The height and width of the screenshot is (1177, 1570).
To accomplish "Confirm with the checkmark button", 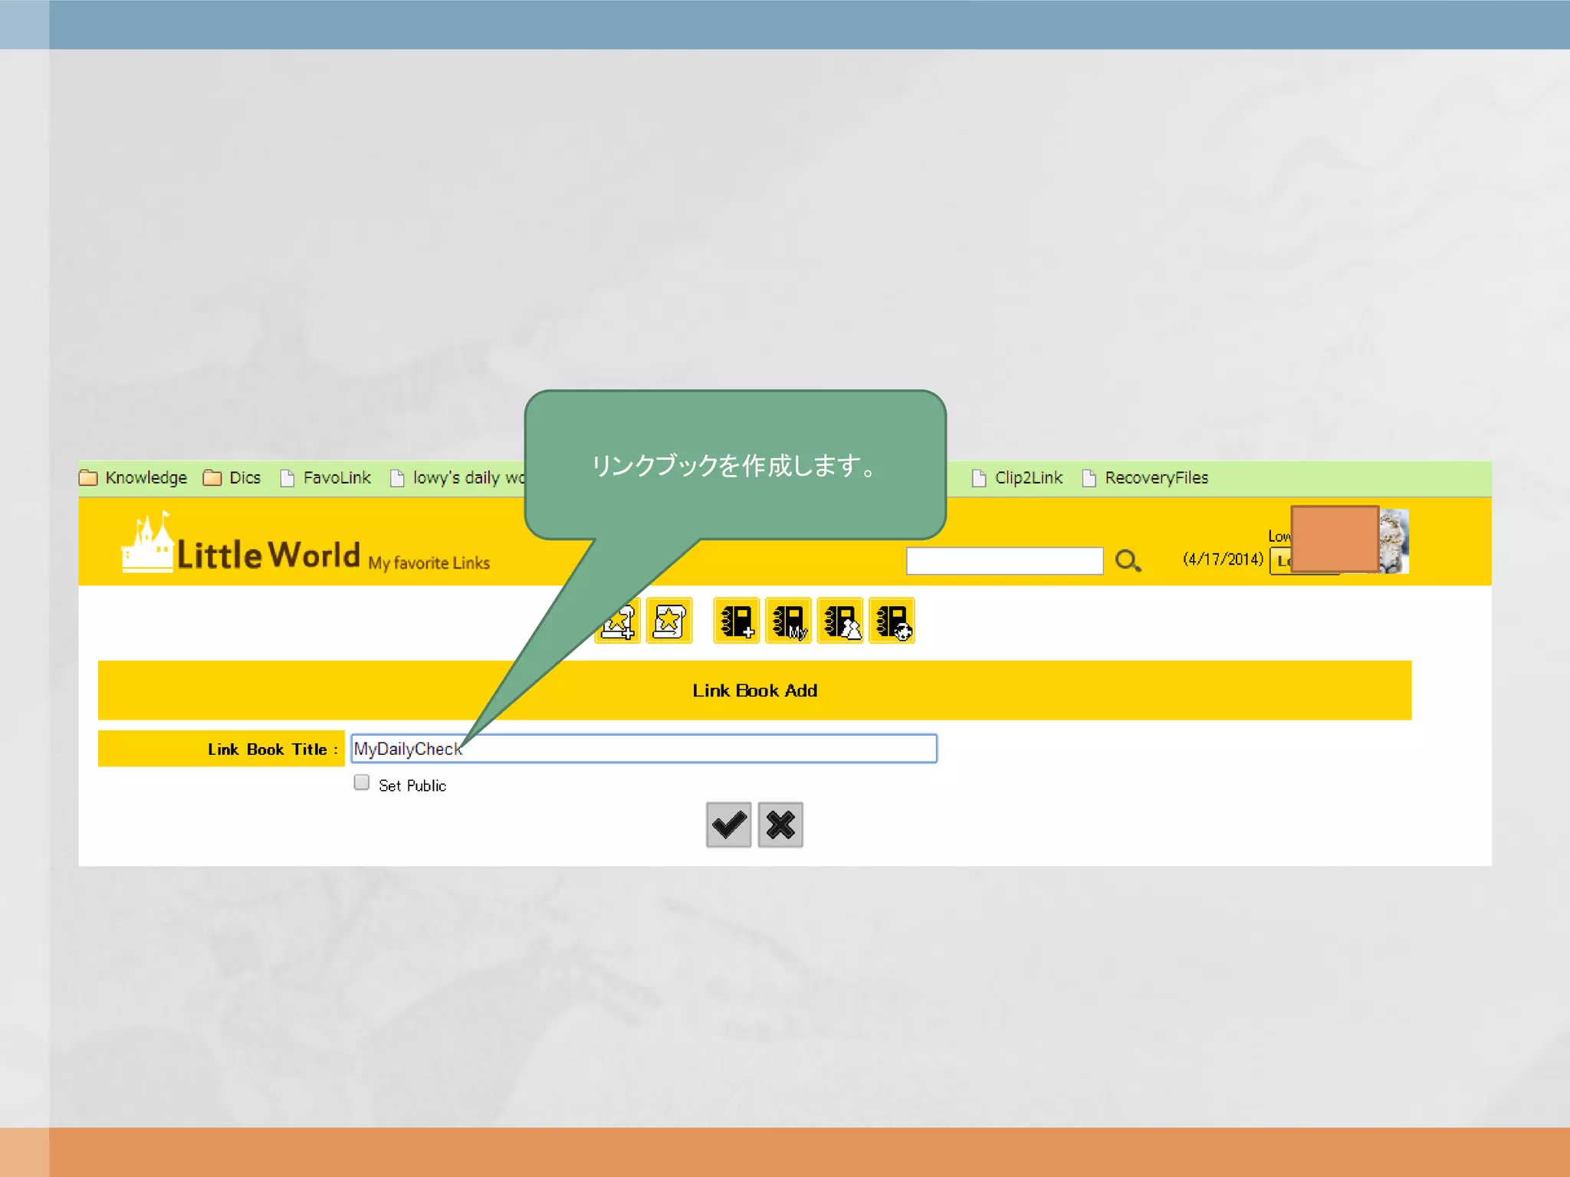I will [728, 825].
